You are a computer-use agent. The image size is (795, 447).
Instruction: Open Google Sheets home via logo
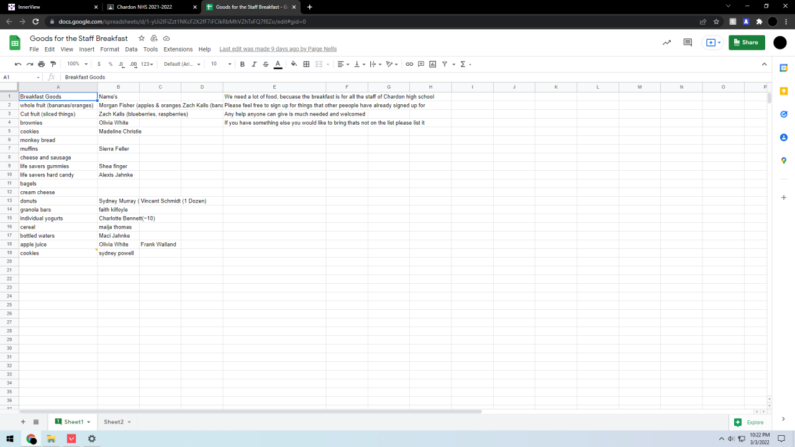tap(15, 43)
